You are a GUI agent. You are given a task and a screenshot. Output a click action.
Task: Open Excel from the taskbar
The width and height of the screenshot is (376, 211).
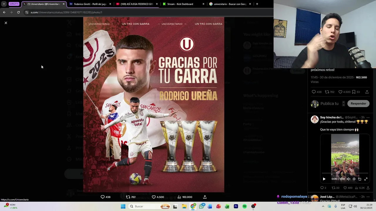click(x=227, y=206)
